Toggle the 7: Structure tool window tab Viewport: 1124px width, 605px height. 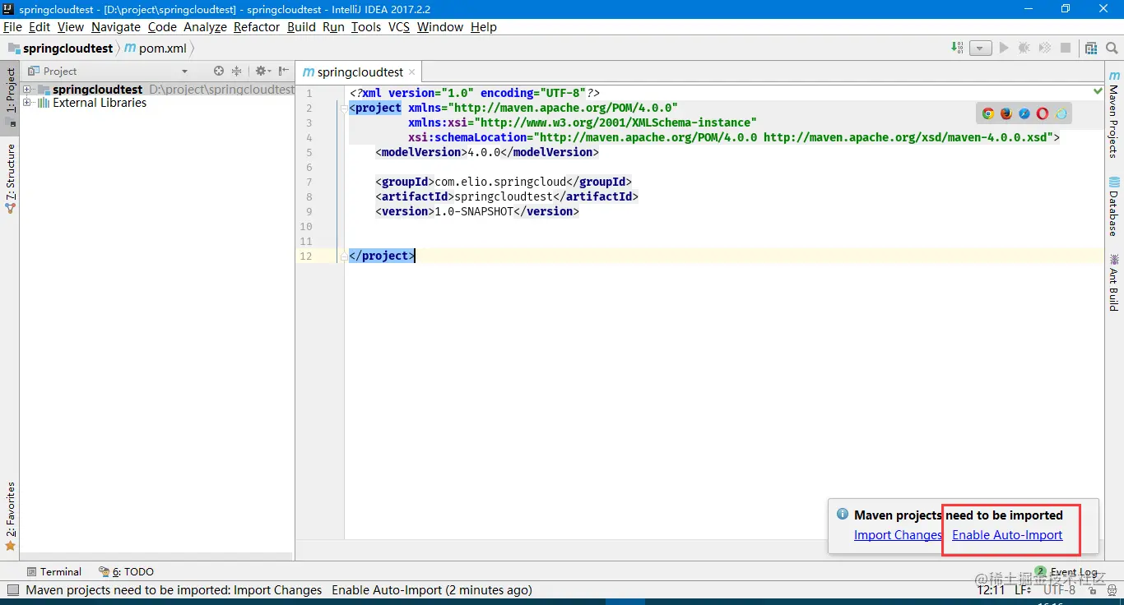point(11,178)
